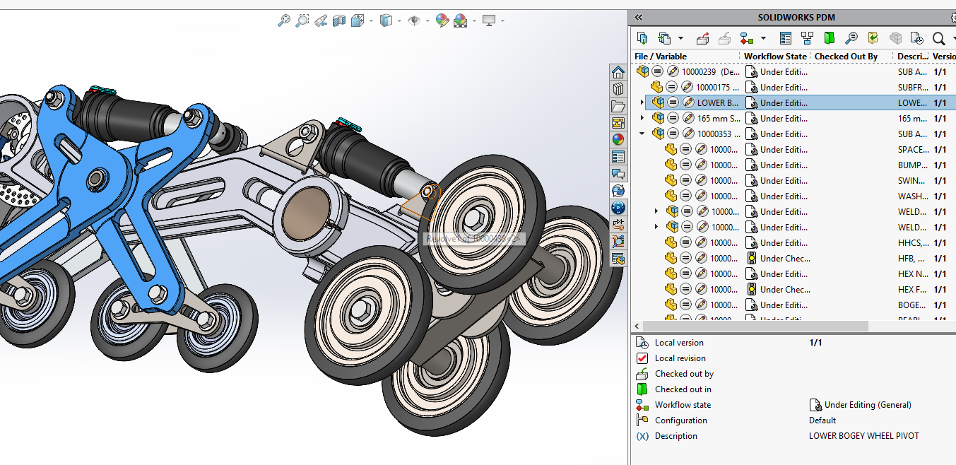Sort files by the Checked Out By column
The width and height of the screenshot is (956, 465).
846,56
